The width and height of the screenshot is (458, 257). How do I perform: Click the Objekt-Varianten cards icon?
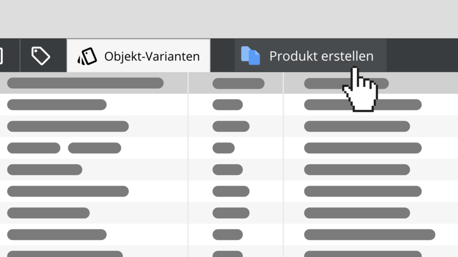(x=87, y=56)
